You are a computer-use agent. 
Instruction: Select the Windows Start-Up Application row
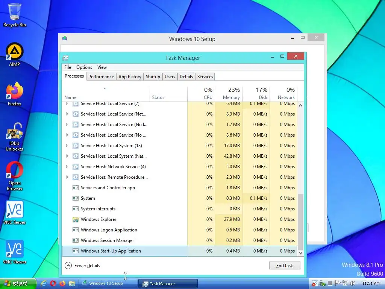[179, 251]
